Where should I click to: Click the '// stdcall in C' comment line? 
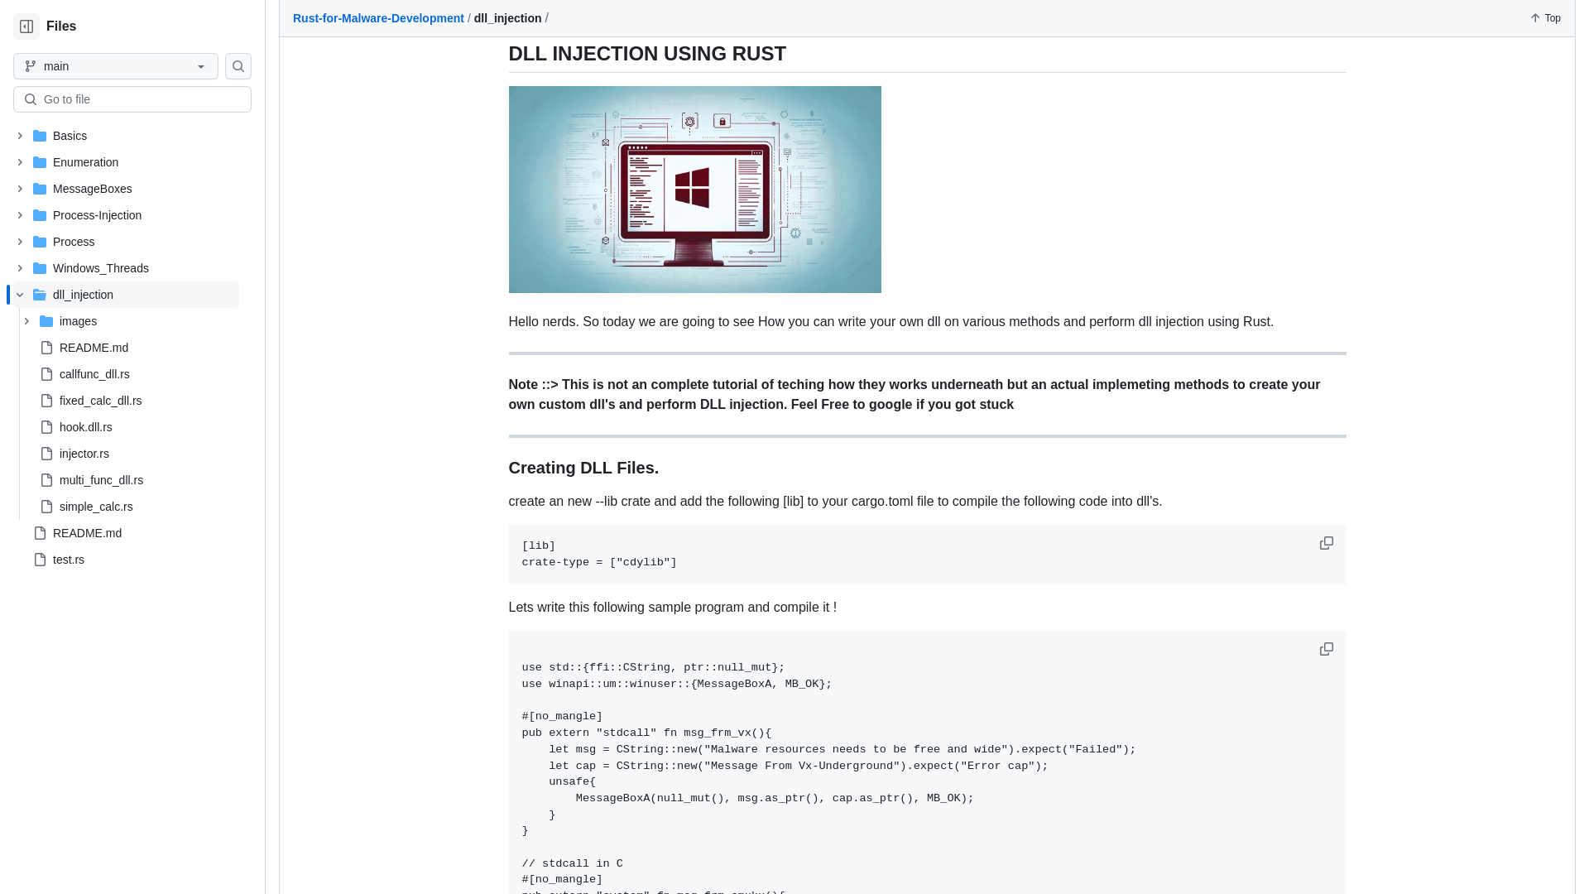[572, 863]
